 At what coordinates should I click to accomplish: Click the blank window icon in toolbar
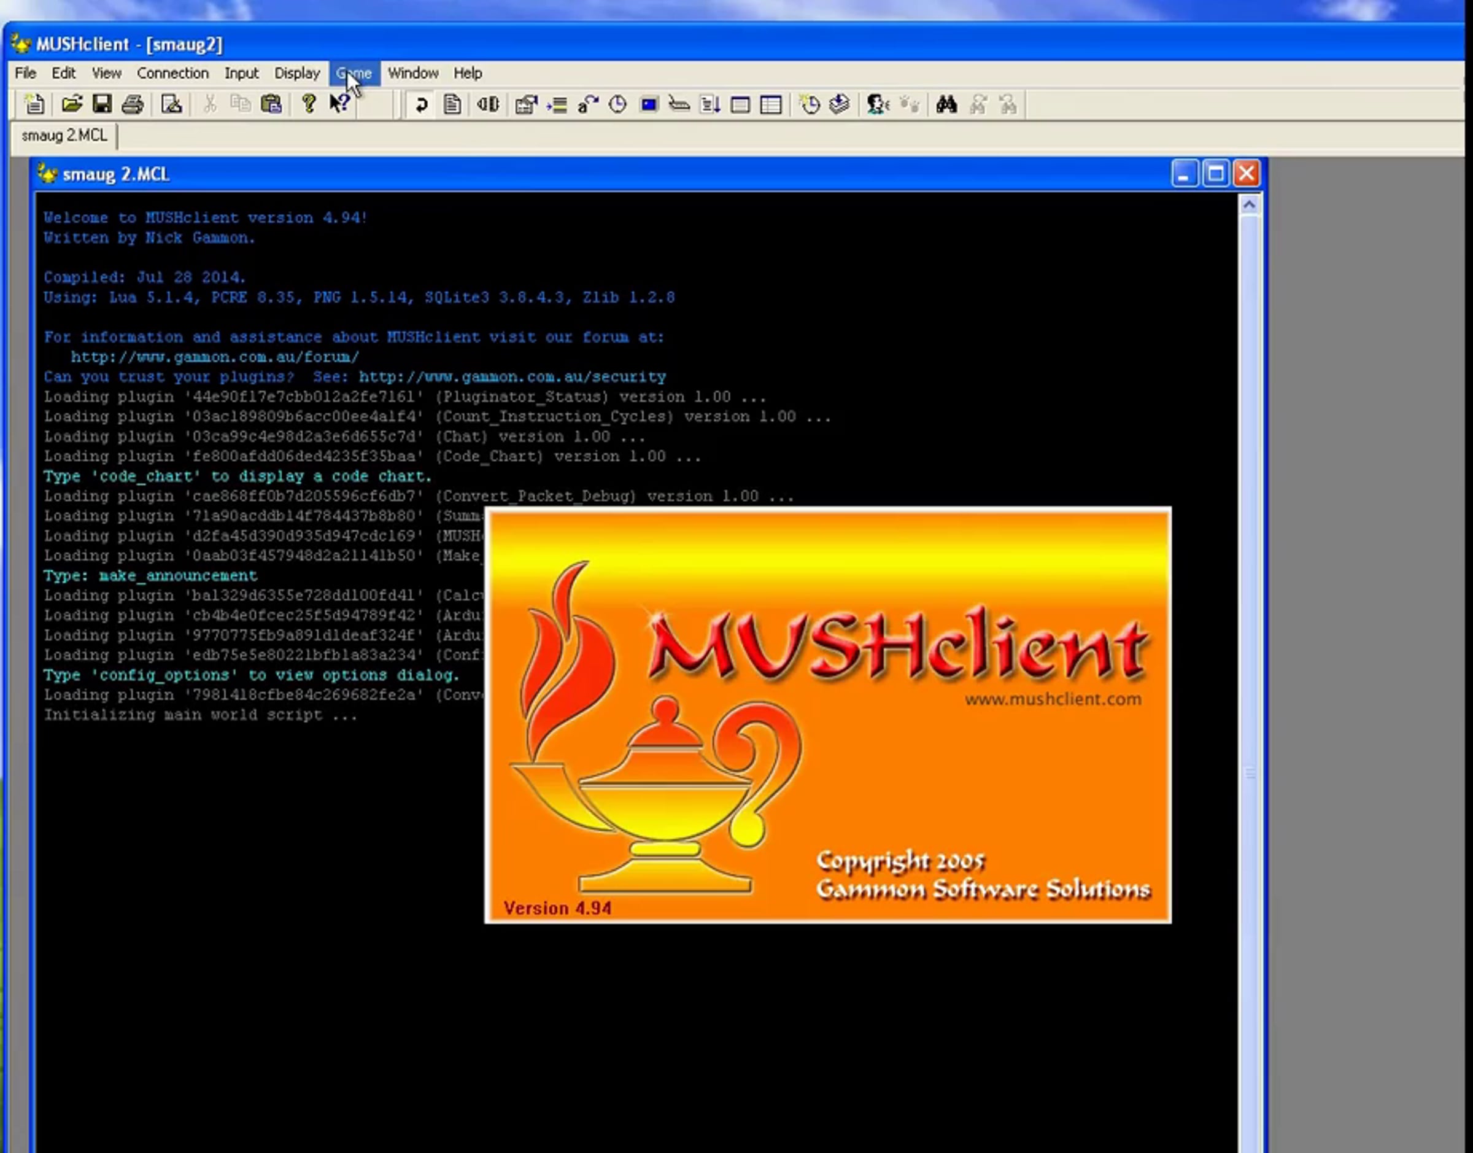740,104
